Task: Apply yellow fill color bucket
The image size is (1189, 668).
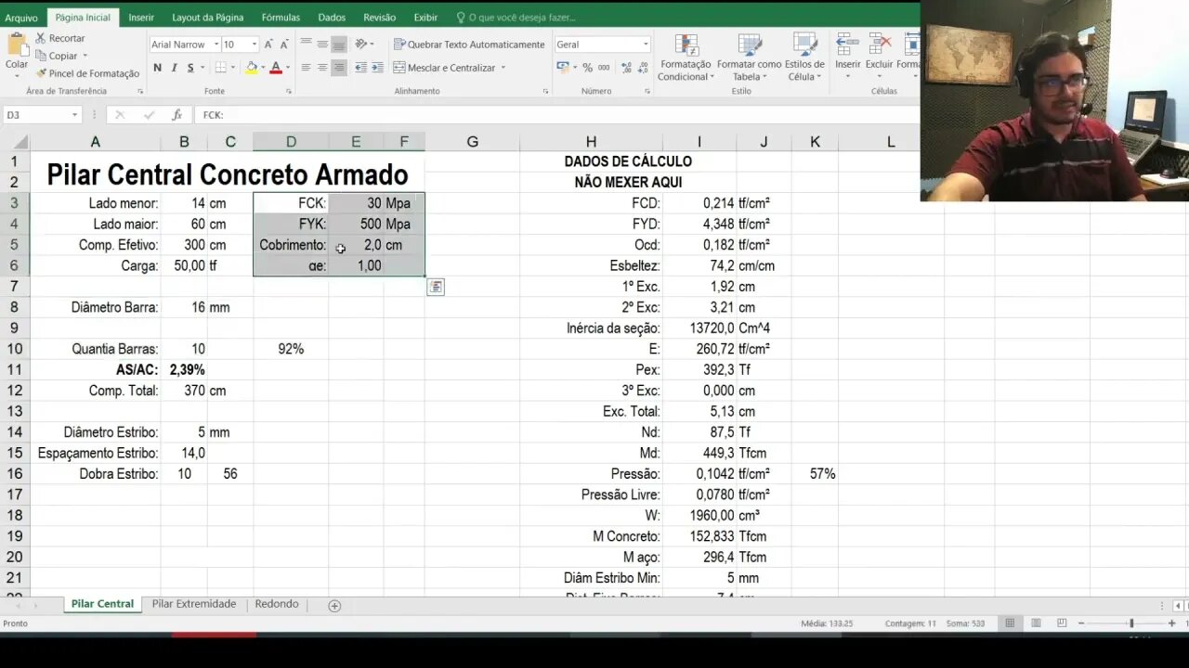Action: tap(252, 68)
